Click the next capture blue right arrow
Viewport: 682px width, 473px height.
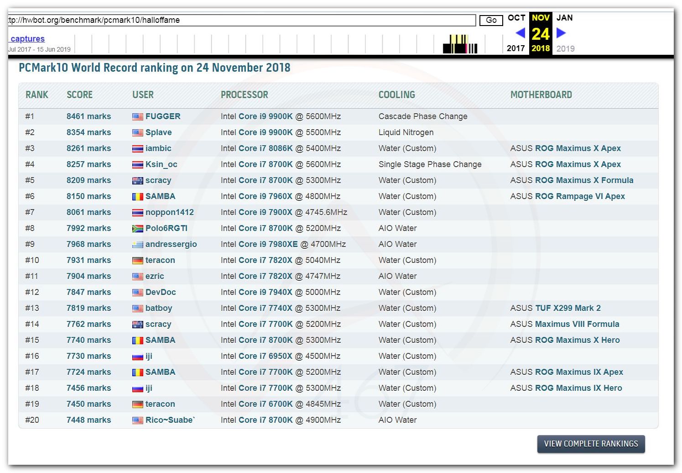point(561,33)
